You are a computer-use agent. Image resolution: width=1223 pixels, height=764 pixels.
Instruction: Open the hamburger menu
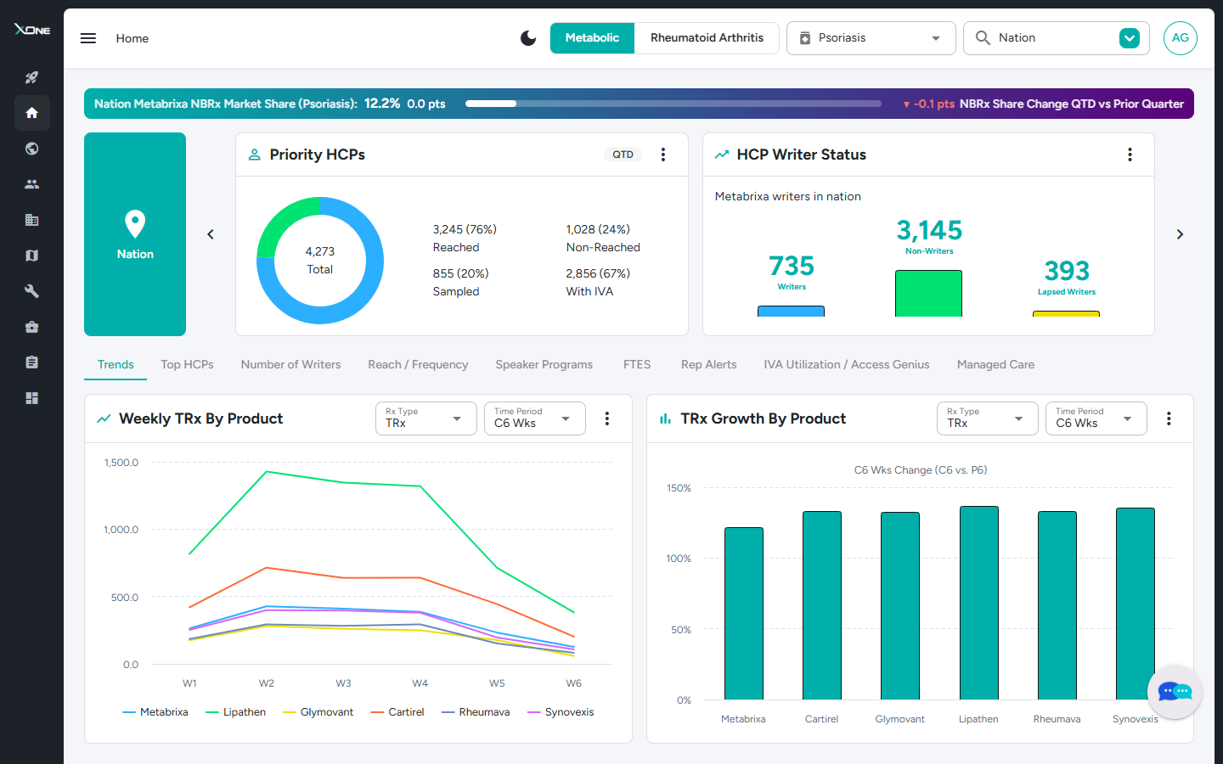pyautogui.click(x=88, y=38)
